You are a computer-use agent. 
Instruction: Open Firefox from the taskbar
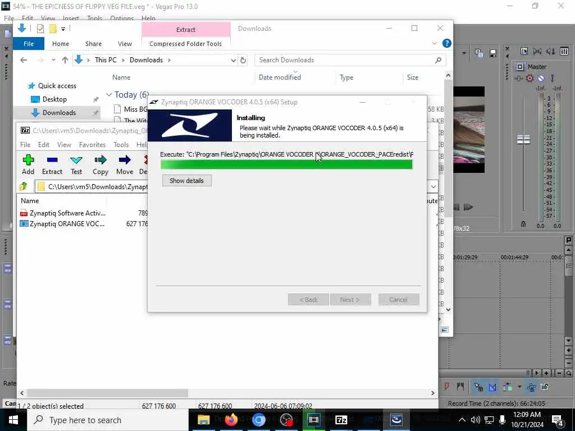231,420
